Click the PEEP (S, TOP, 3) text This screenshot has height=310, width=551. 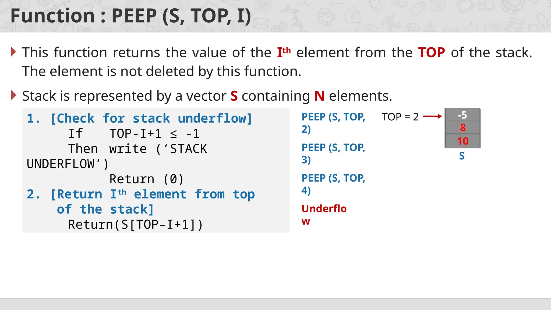pyautogui.click(x=333, y=153)
